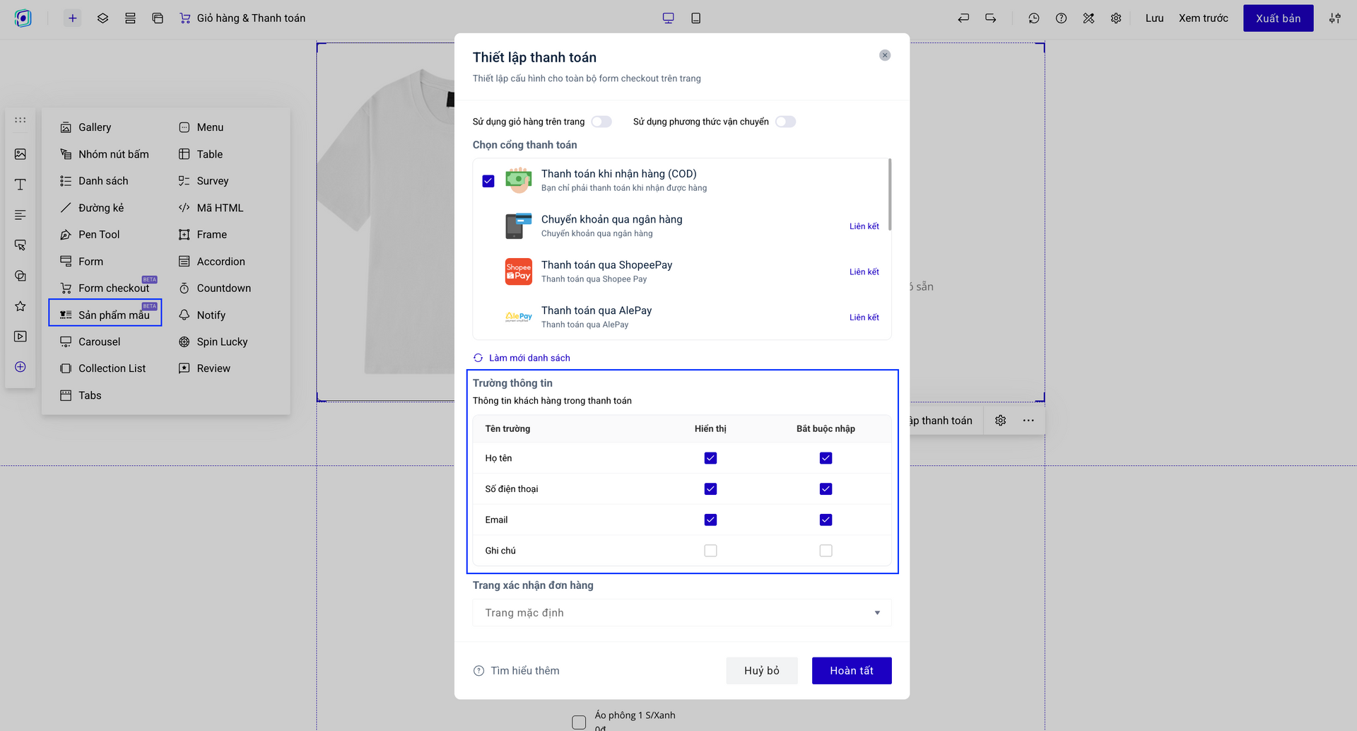
Task: Close the Thiết lập thanh toán dialog
Action: pos(884,55)
